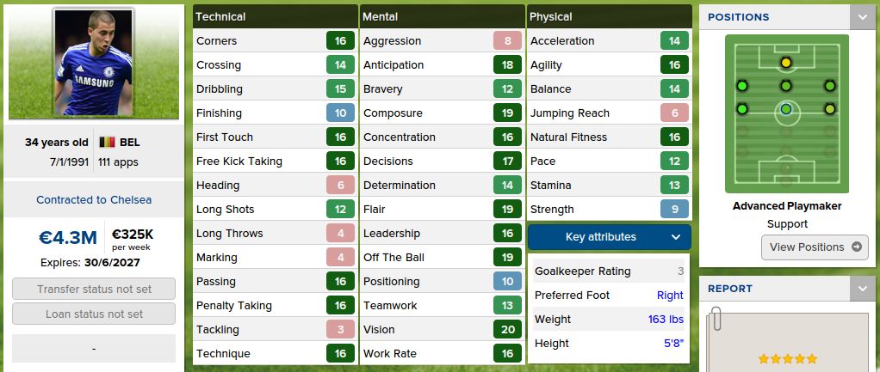Click the paperclip icon on the report
Viewport: 880px width, 372px height.
point(714,320)
